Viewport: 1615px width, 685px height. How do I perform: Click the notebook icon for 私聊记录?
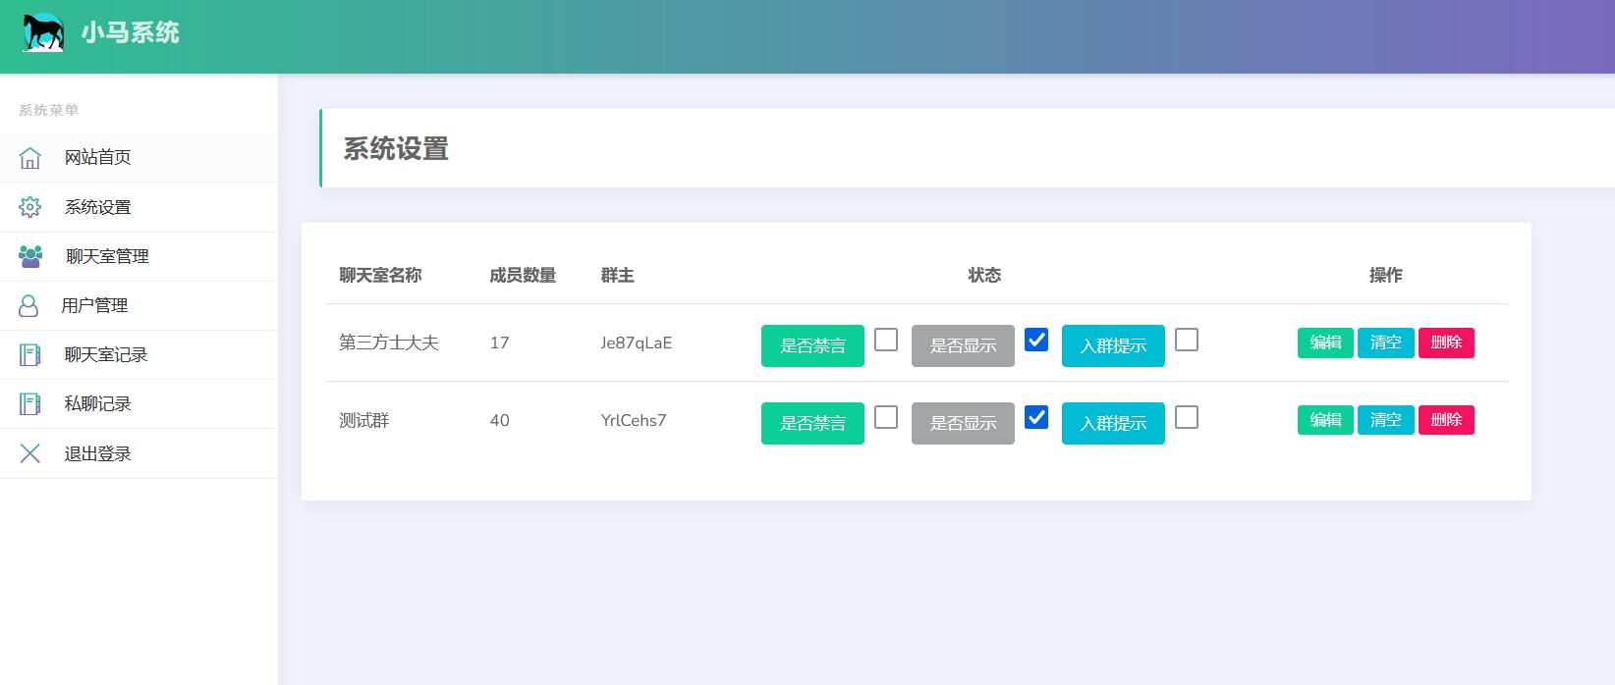click(x=30, y=403)
